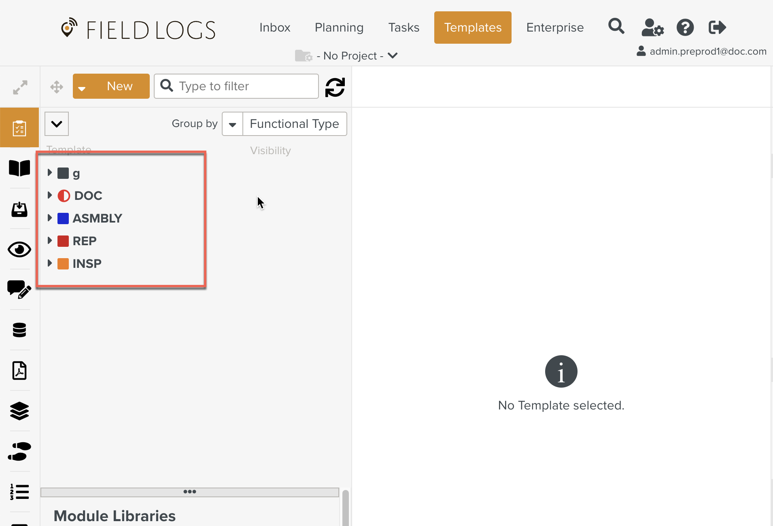Click the logout arrow icon
Image resolution: width=773 pixels, height=526 pixels.
(x=717, y=28)
